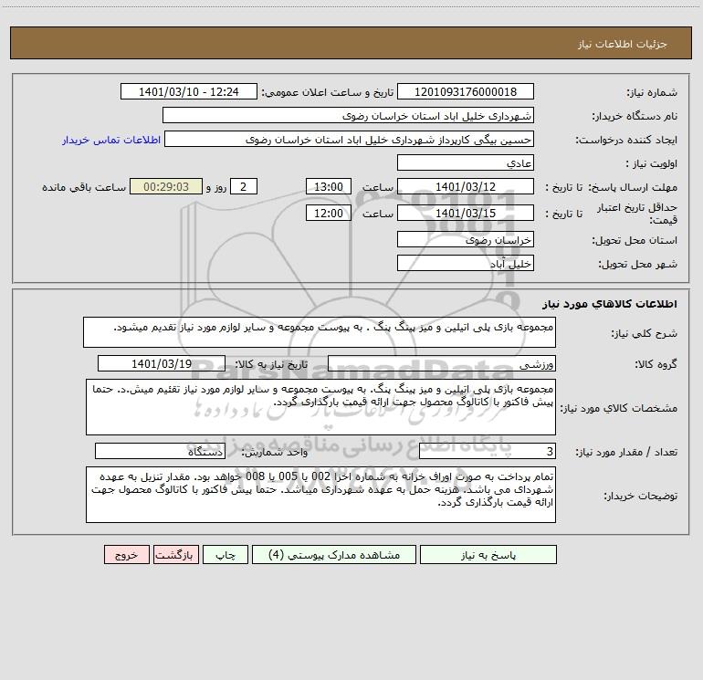
Task: Click the label ایجاد کننده درخواست
Action: point(626,140)
